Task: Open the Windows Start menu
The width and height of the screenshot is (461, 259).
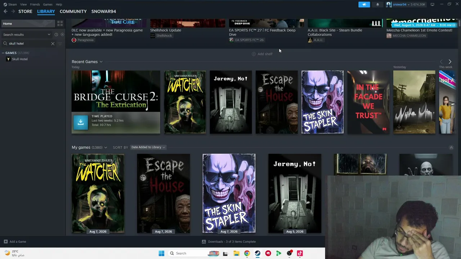Action: pyautogui.click(x=161, y=253)
